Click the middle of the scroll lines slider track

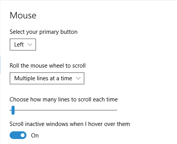(x=63, y=110)
